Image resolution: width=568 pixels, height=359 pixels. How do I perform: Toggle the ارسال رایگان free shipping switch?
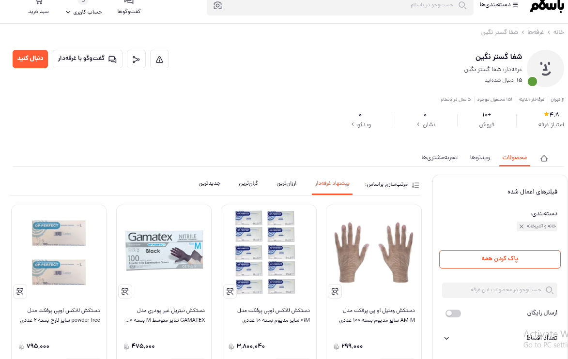453,314
